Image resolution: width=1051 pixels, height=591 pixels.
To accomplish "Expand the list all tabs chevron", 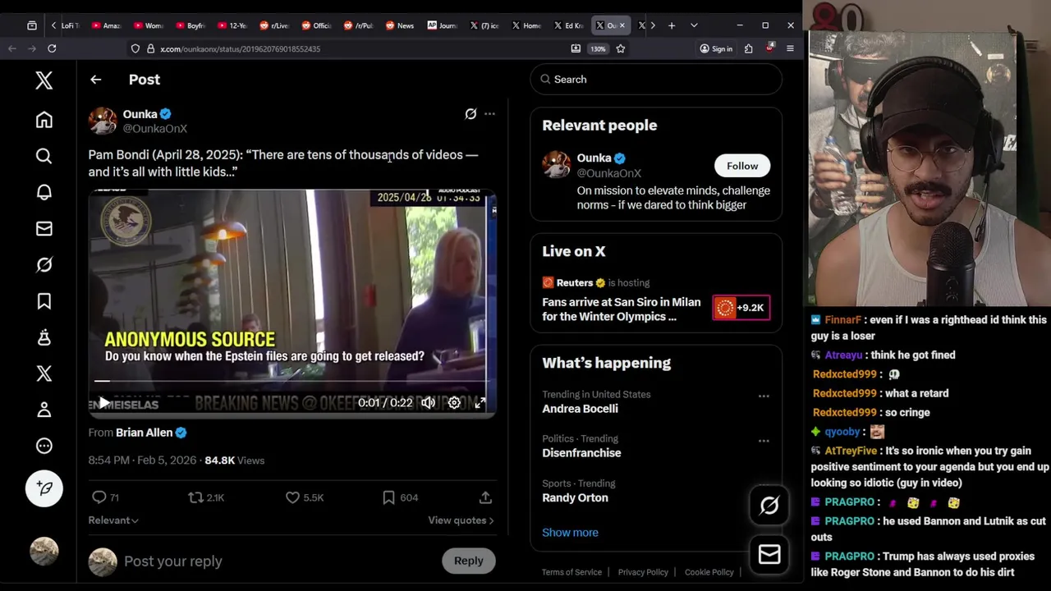I will (x=694, y=25).
